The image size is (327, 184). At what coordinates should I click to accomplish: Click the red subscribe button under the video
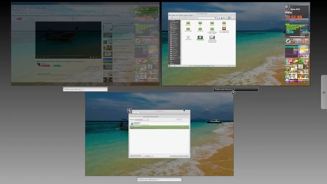tap(45, 66)
